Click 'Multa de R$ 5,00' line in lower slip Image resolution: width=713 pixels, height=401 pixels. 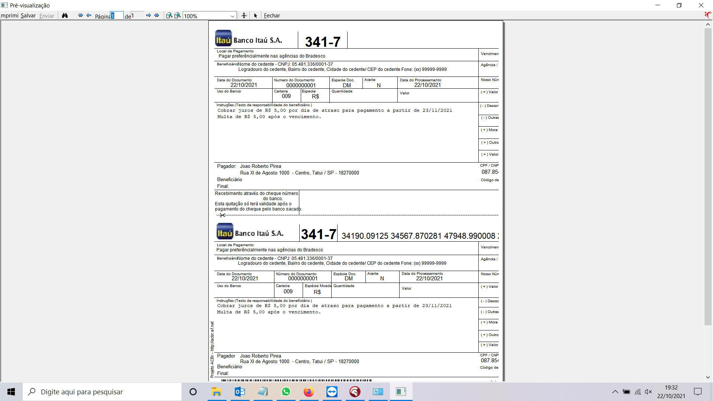[x=269, y=312]
